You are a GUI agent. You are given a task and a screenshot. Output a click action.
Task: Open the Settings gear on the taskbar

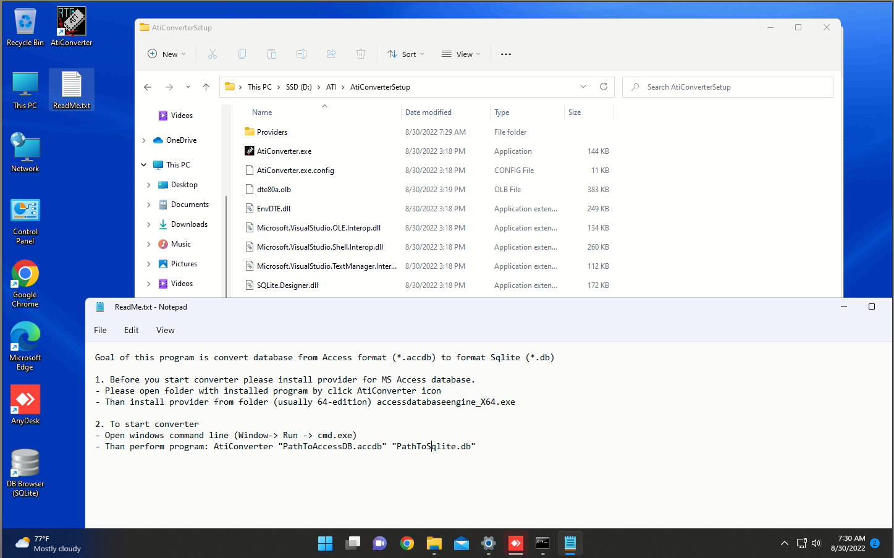[x=489, y=543]
